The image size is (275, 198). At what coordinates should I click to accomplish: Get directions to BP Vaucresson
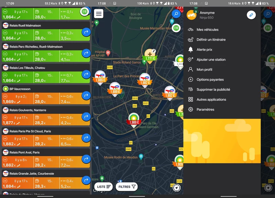tap(86, 96)
